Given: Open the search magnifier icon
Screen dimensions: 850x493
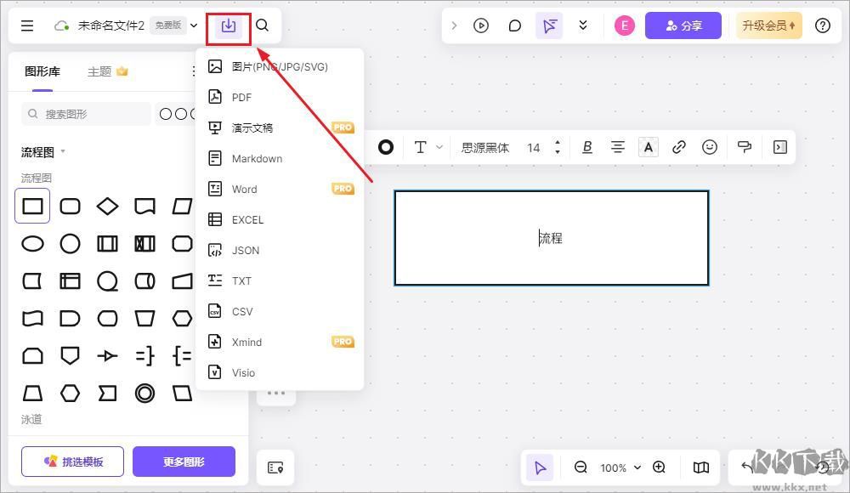Looking at the screenshot, I should [263, 25].
